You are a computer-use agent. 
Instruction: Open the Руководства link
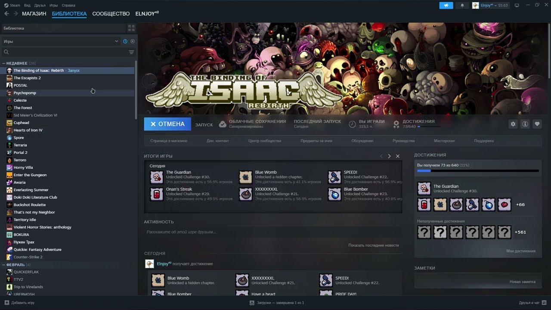click(x=404, y=141)
